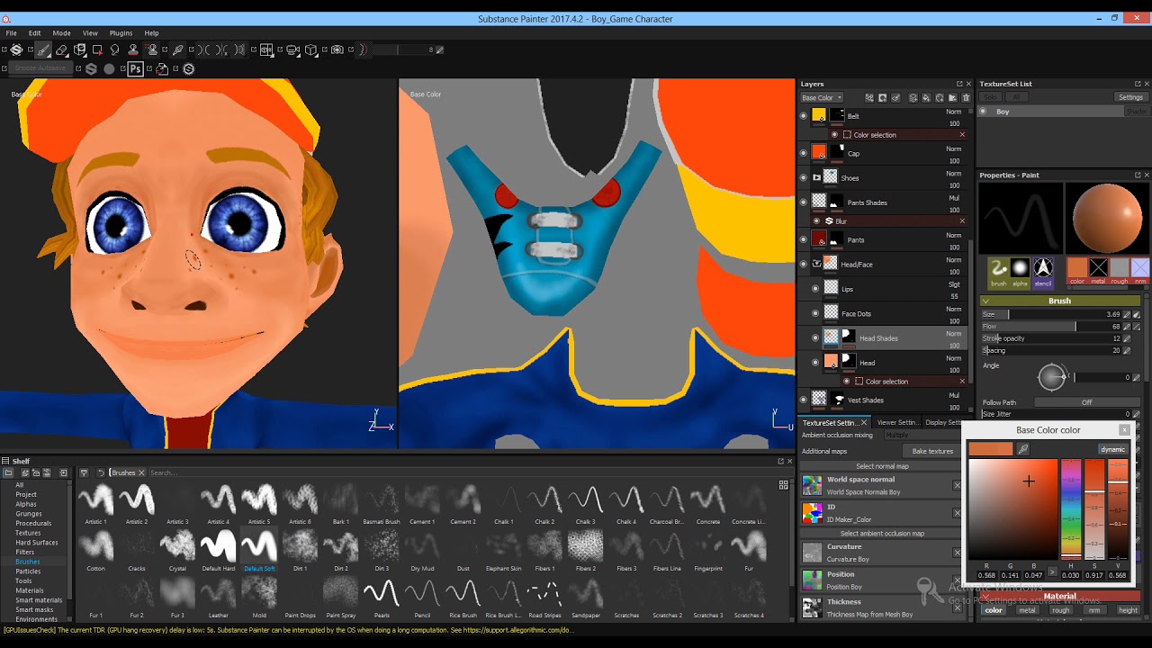The height and width of the screenshot is (648, 1152).
Task: Select the Material picker tool
Action: tap(178, 50)
